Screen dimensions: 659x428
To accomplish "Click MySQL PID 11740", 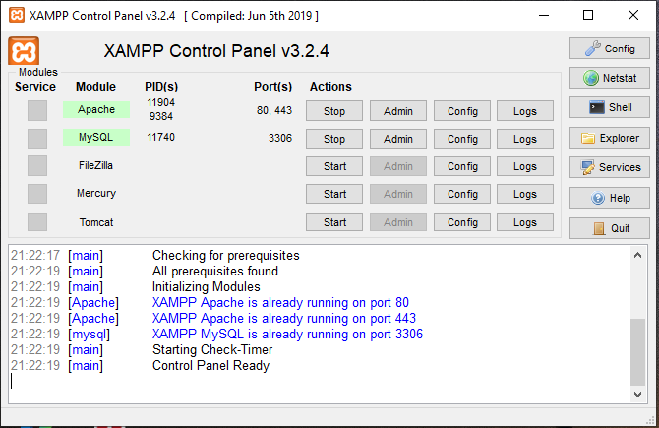I will point(160,137).
